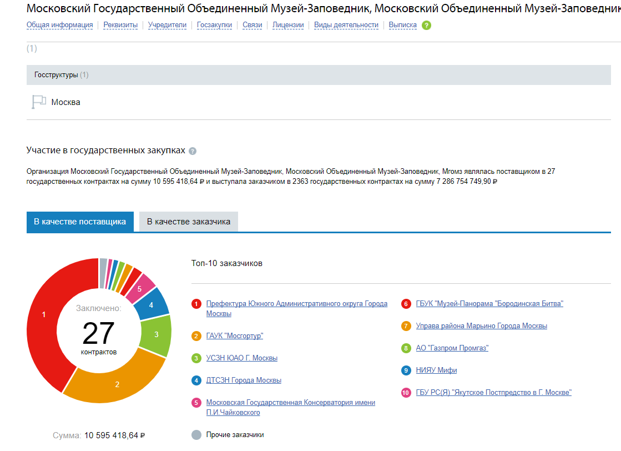621x451 pixels.
Task: Click the gray help icon beside Участие в государственных закупках
Action: (x=193, y=151)
